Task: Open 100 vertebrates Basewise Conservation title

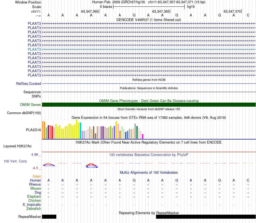Action: (149, 155)
